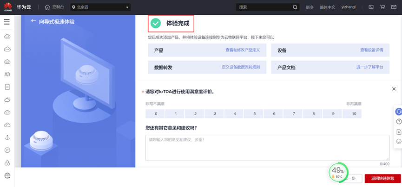Click the document-with-cloud sidebar icon
The image size is (402, 187).
click(x=7, y=87)
